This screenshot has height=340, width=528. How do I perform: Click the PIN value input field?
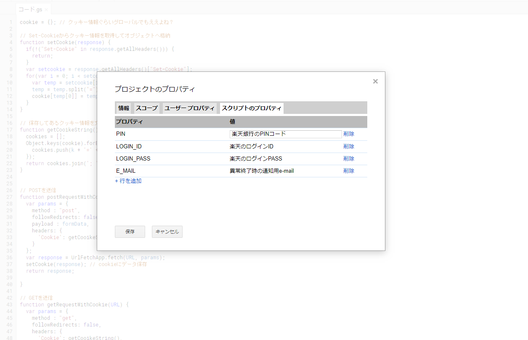tap(286, 134)
